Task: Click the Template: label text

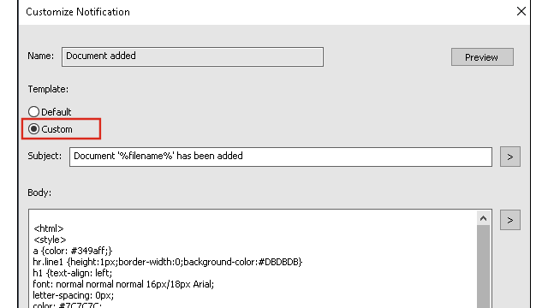Action: click(x=48, y=89)
